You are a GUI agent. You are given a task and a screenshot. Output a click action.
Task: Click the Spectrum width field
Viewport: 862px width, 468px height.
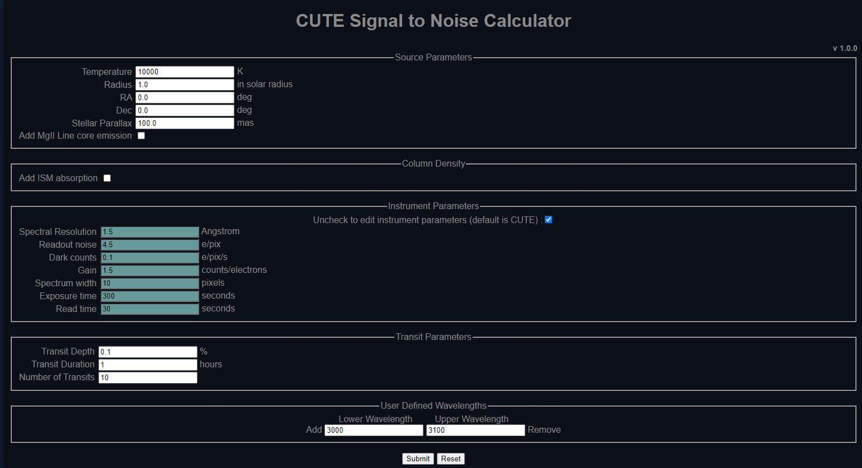click(x=150, y=283)
